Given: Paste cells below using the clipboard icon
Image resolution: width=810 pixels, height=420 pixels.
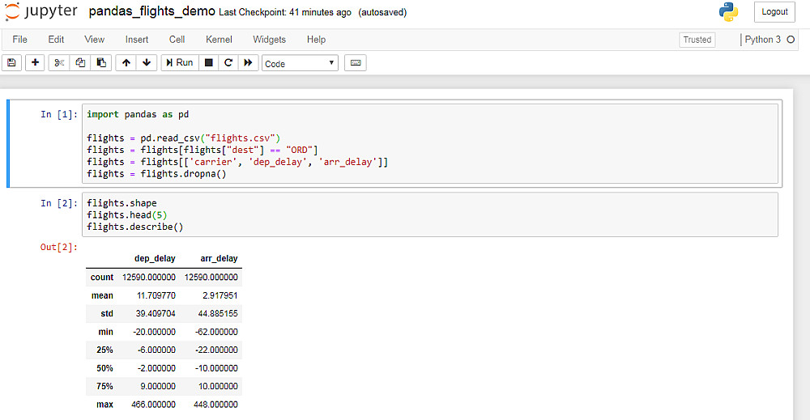Looking at the screenshot, I should 101,63.
